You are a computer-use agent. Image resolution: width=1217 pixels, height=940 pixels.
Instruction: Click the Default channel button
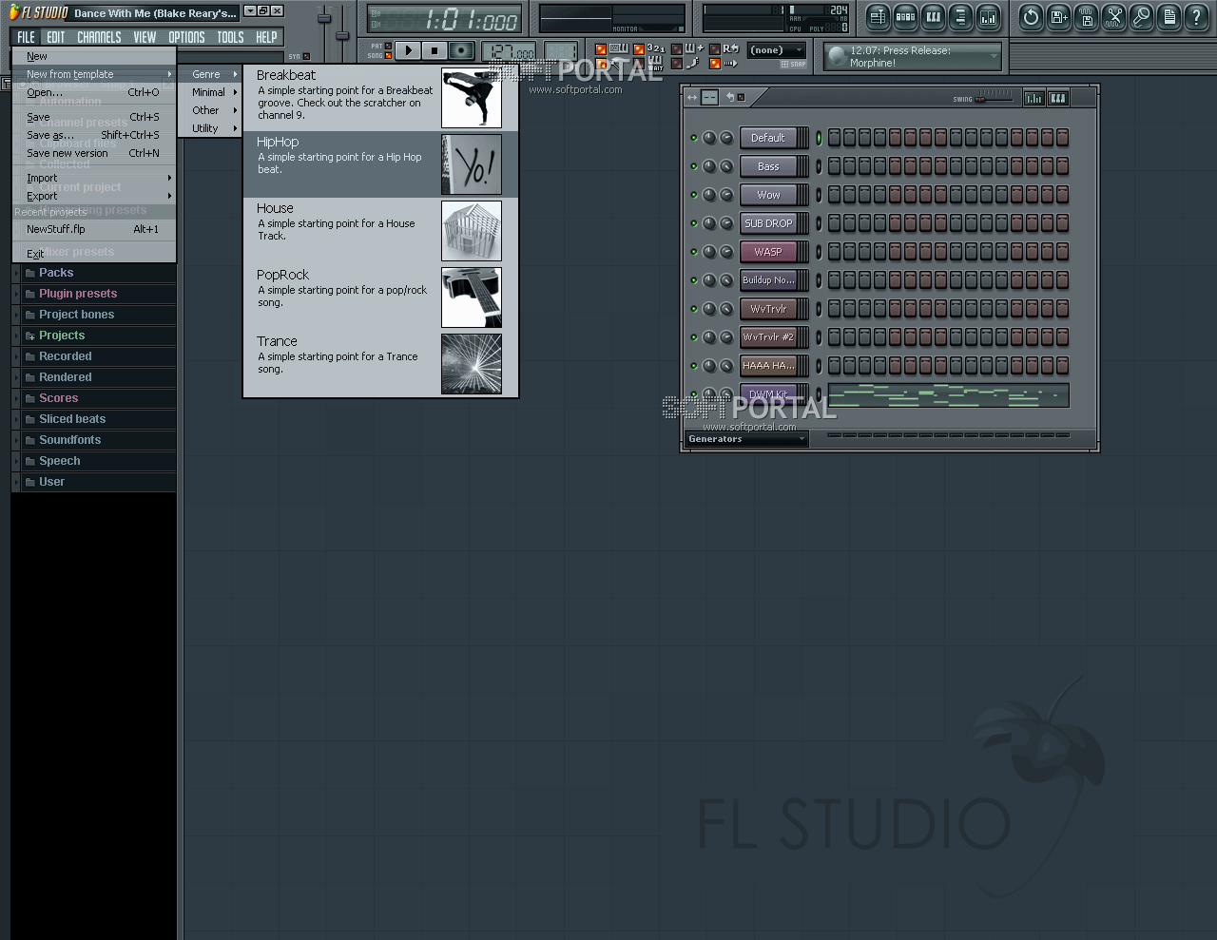click(x=768, y=138)
